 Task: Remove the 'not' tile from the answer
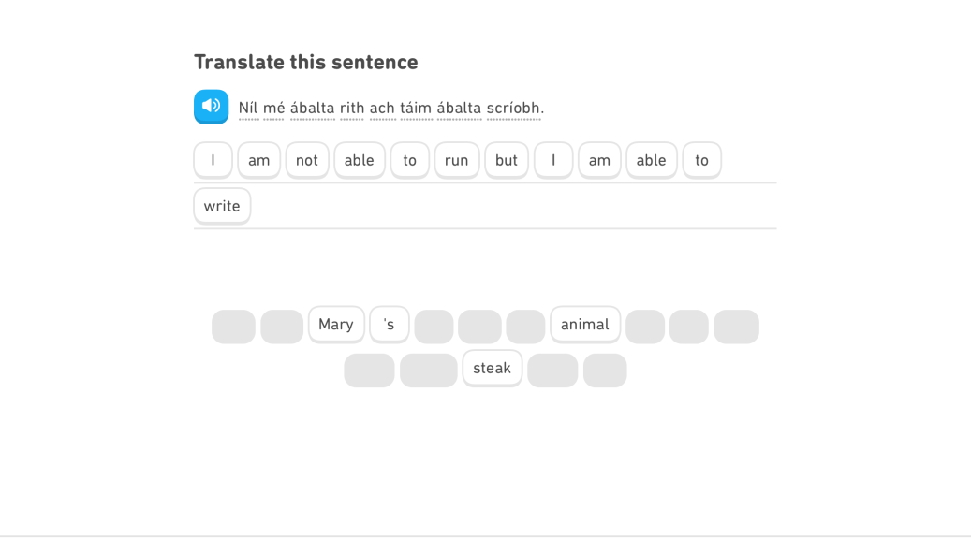point(307,160)
